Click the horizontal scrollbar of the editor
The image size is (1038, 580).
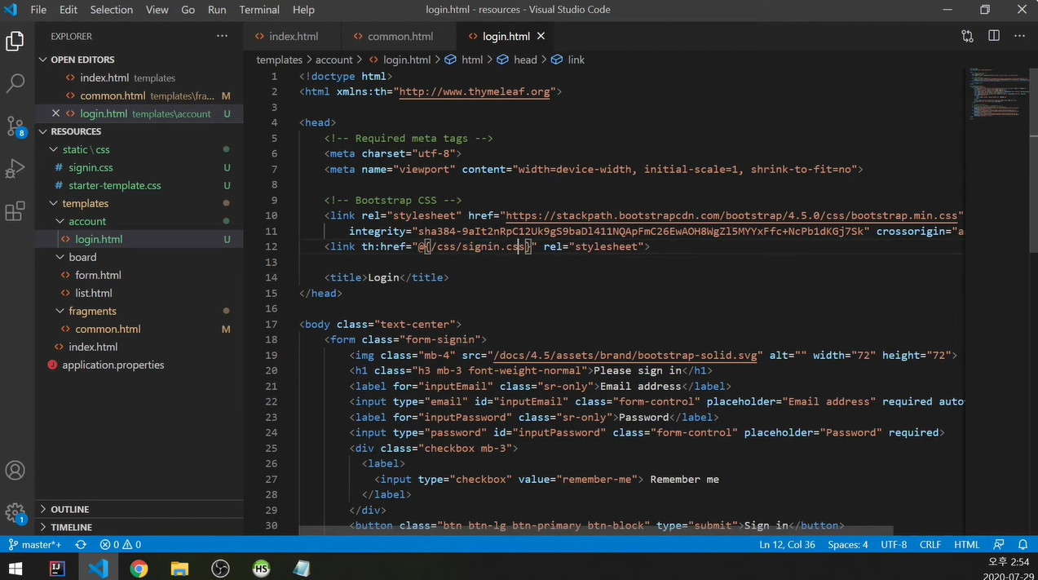click(596, 531)
